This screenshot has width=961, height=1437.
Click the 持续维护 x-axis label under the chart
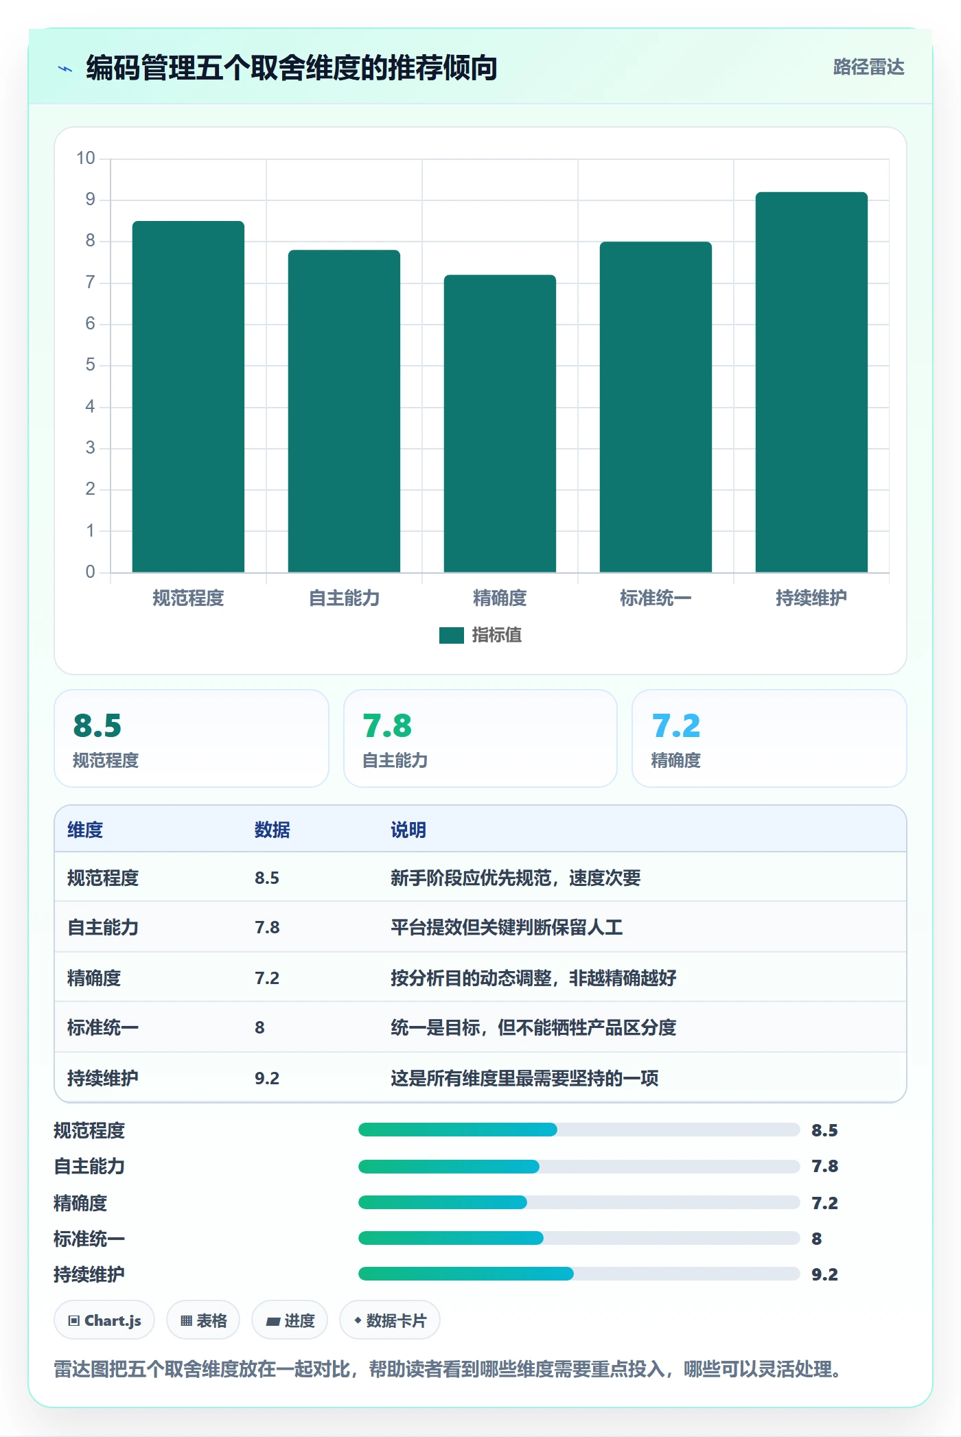(x=811, y=598)
